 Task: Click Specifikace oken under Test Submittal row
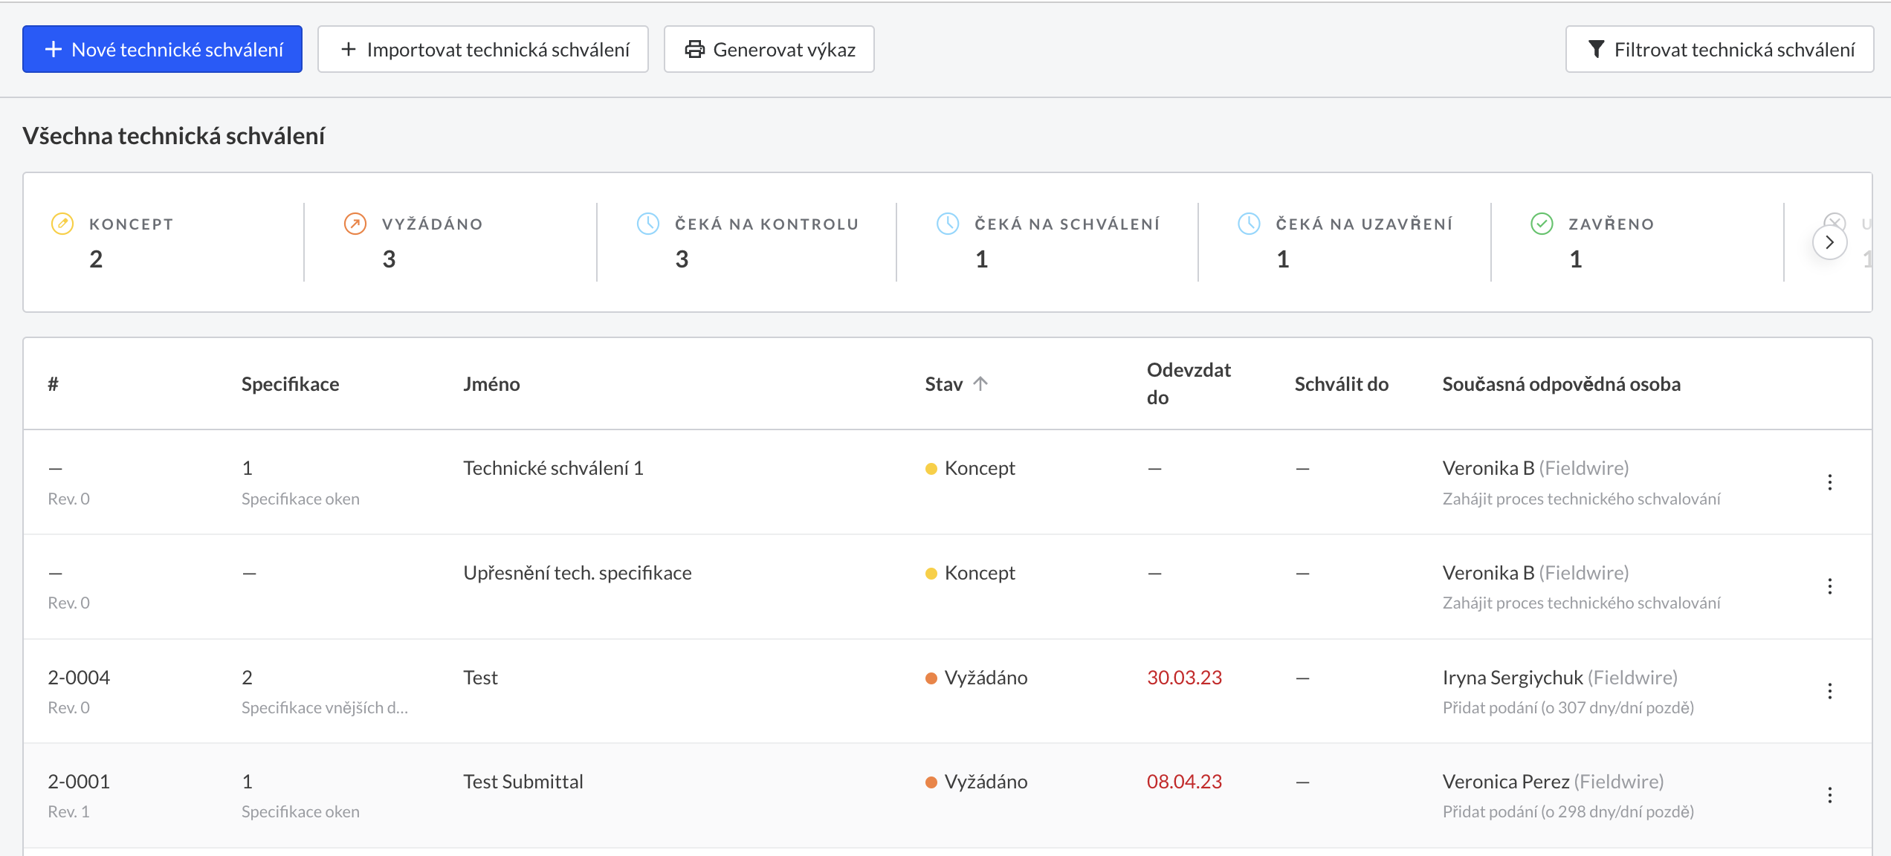(x=300, y=811)
